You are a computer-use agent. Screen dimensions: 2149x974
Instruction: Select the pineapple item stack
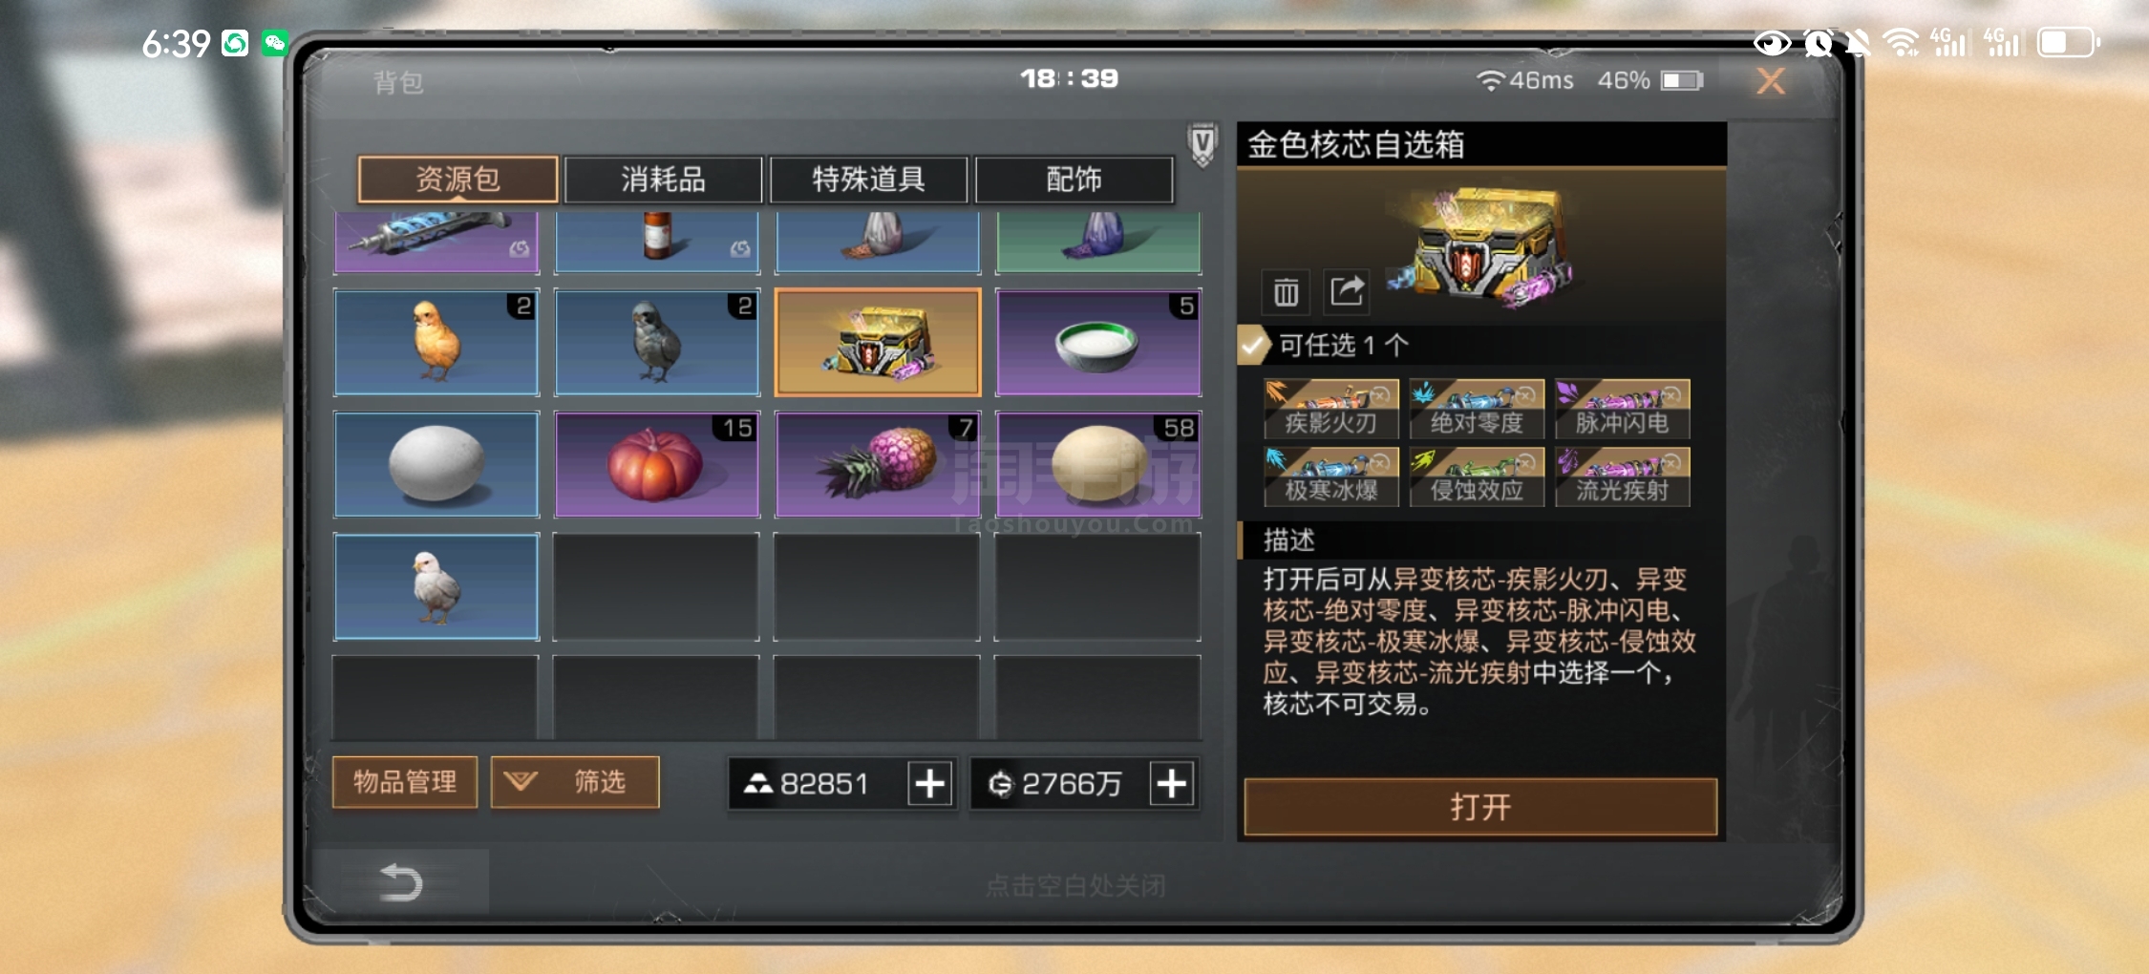(878, 464)
